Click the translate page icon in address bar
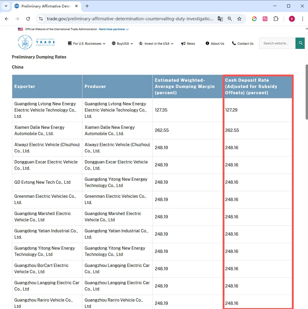308x309 pixels. point(220,19)
